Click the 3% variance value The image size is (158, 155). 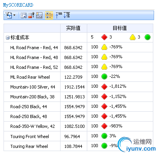113,136
